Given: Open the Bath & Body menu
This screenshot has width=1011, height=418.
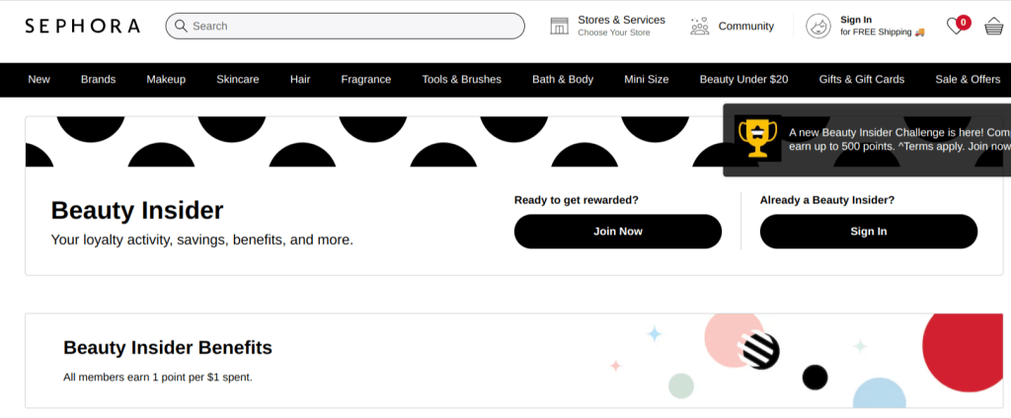Looking at the screenshot, I should tap(563, 79).
